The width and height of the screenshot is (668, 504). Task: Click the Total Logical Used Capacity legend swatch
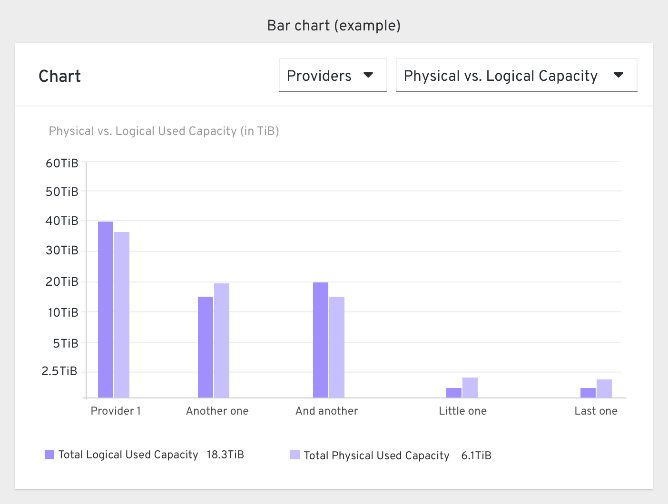[x=49, y=455]
